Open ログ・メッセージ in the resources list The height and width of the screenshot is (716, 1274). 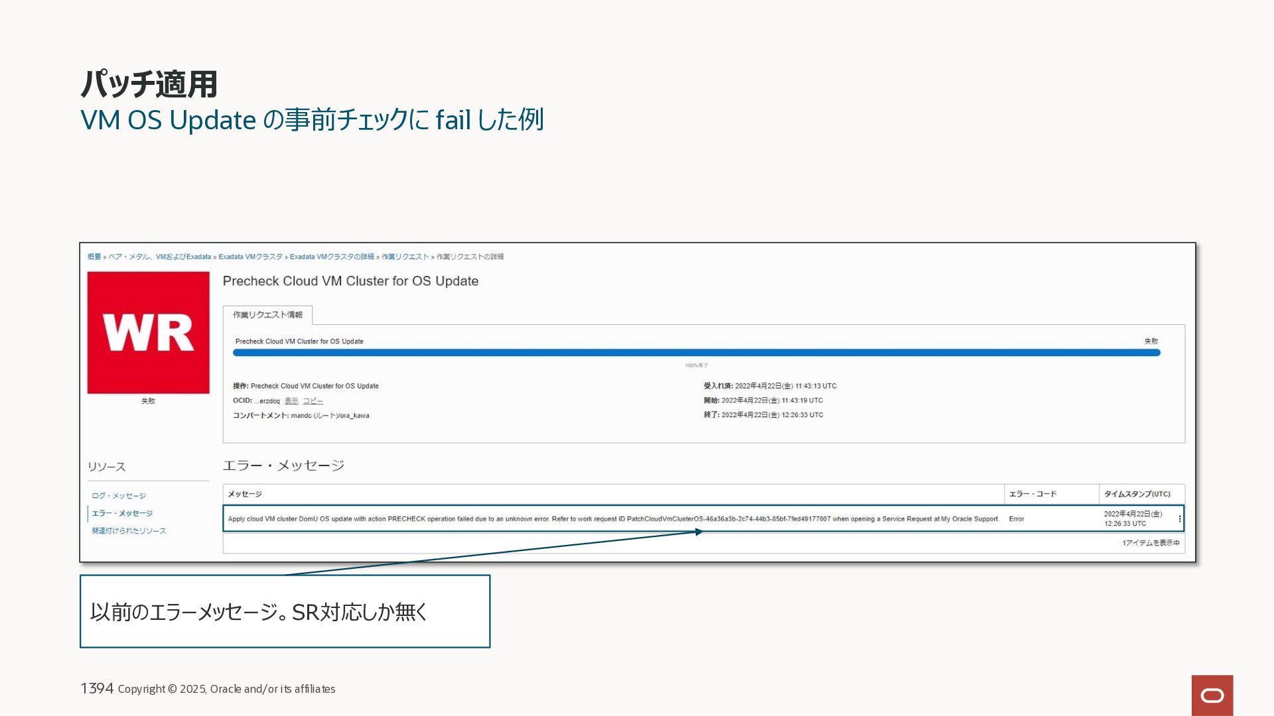119,496
